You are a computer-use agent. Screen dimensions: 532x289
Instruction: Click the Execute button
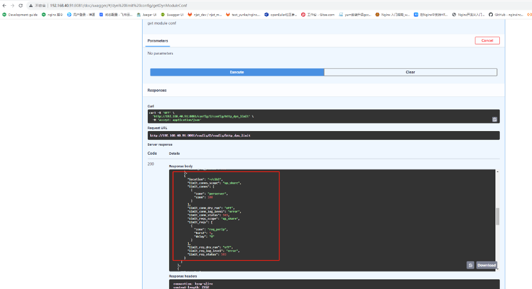[x=237, y=72]
